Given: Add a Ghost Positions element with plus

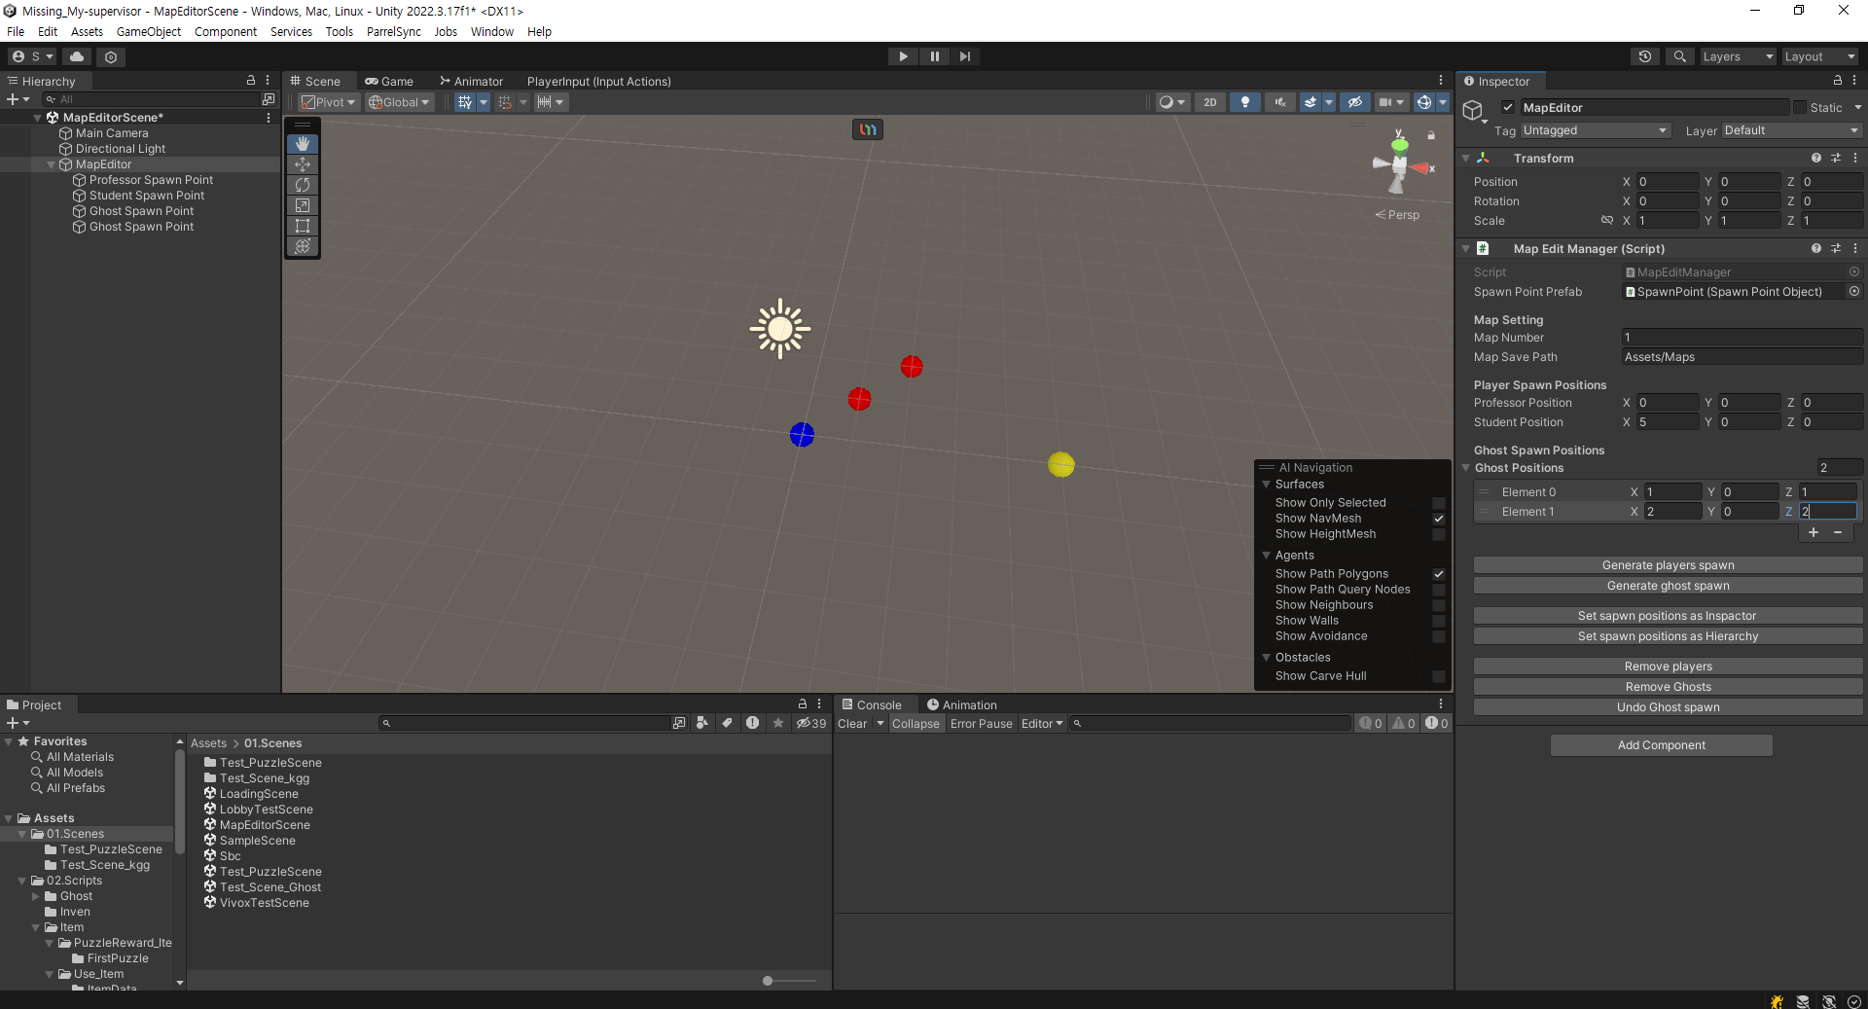Looking at the screenshot, I should [x=1814, y=532].
